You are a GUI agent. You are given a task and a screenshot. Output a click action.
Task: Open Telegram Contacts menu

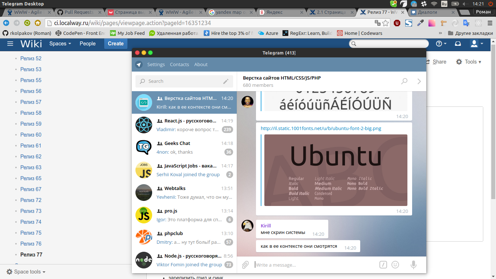[179, 65]
